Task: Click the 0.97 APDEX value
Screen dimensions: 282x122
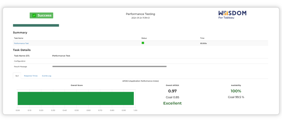Action: 172,91
